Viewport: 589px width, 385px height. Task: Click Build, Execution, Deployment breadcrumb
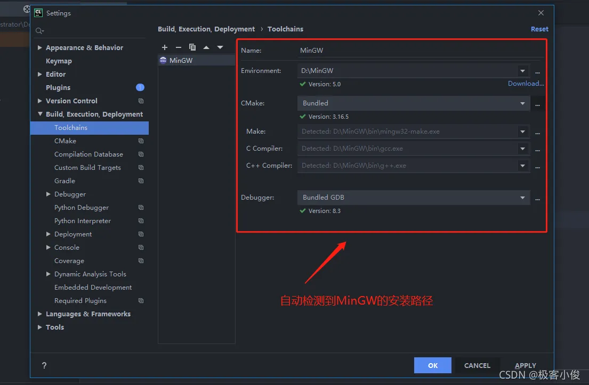[206, 29]
